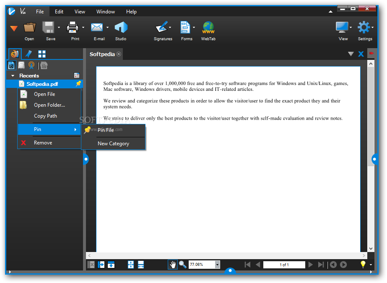Select the magnifier Zoom tool

pos(183,265)
